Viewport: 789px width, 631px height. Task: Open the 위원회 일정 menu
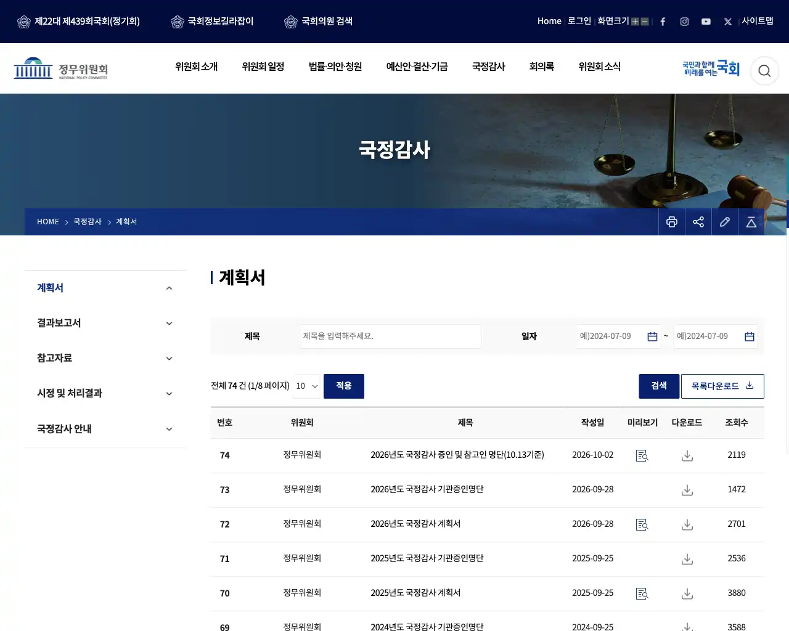263,67
